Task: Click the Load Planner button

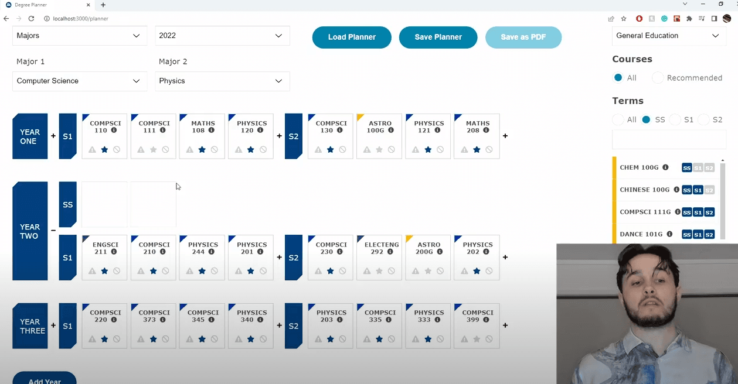Action: pos(352,37)
